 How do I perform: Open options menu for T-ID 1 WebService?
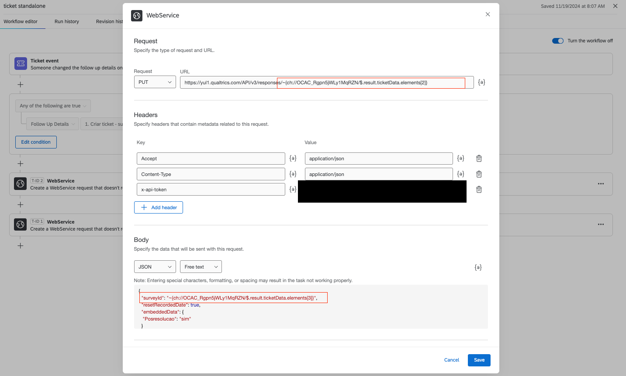pos(601,224)
